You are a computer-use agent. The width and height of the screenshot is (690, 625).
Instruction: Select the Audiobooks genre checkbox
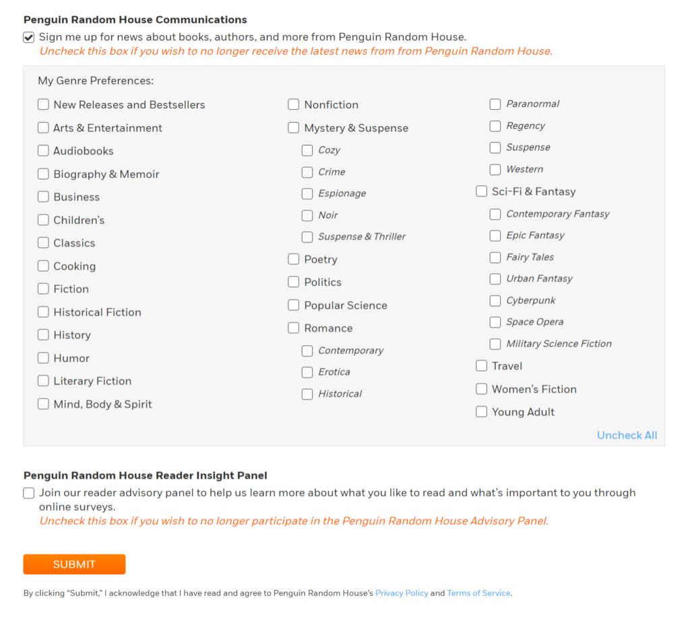tap(43, 151)
